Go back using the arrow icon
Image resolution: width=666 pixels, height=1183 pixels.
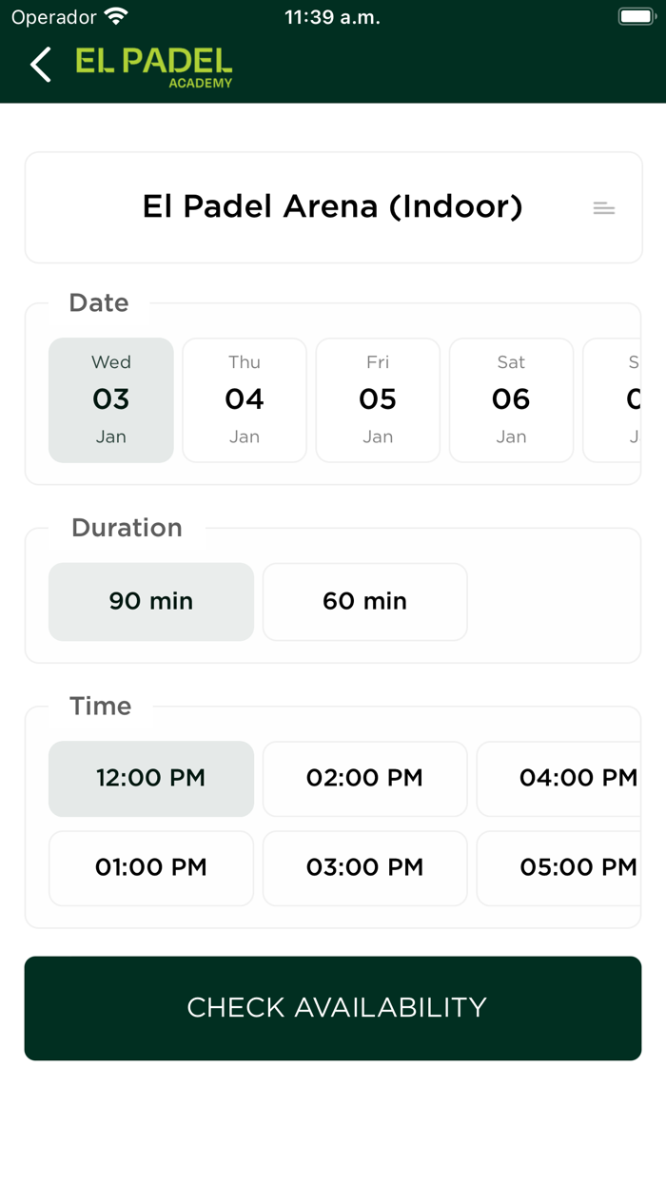(x=40, y=65)
